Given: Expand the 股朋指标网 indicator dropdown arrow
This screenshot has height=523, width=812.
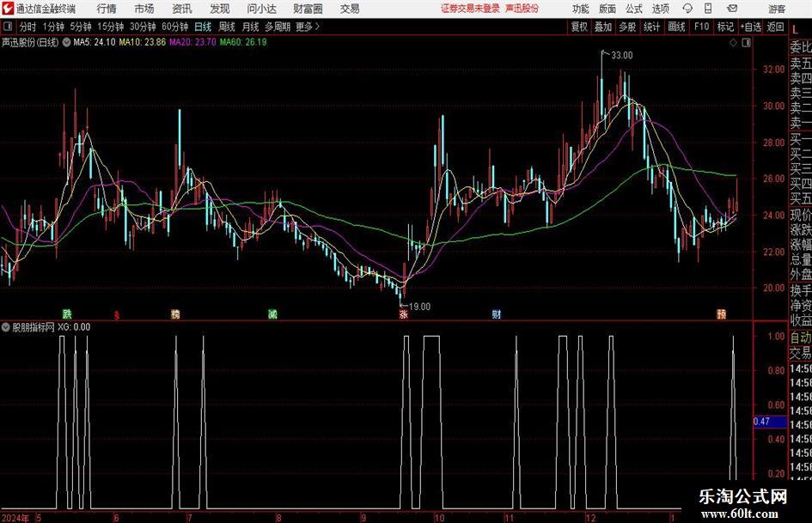Looking at the screenshot, I should 6,327.
